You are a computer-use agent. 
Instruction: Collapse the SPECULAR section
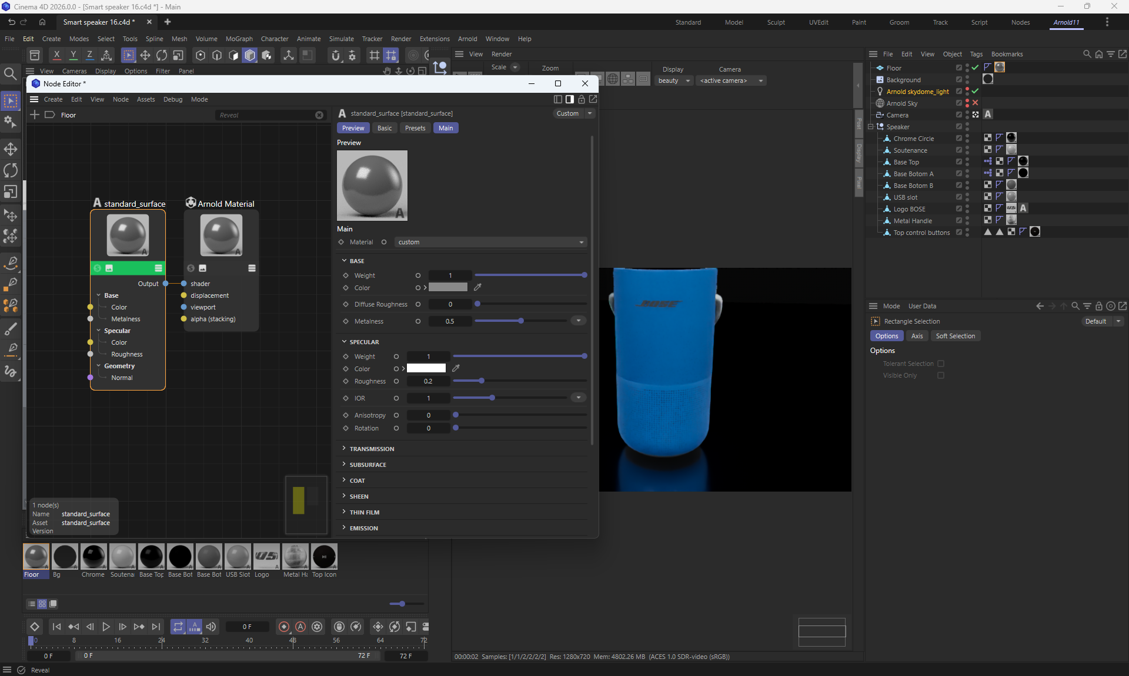tap(364, 342)
